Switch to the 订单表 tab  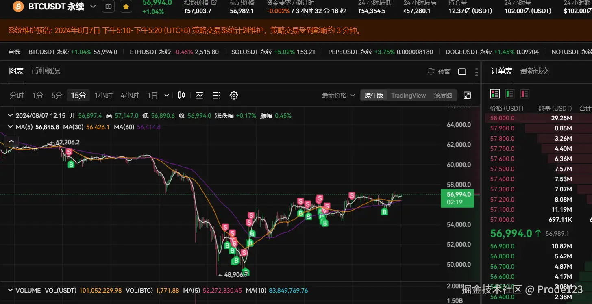[x=502, y=71]
